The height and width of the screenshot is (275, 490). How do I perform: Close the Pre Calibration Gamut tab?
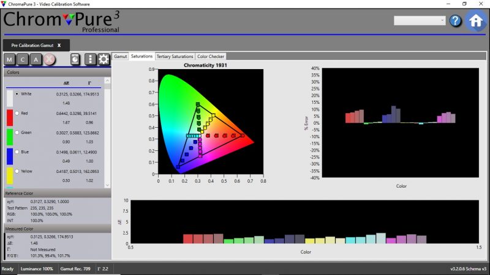[59, 45]
